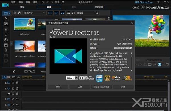The height and width of the screenshot is (111, 171).
Task: Click the 关闭 (Close) button in dialog
Action: (123, 87)
